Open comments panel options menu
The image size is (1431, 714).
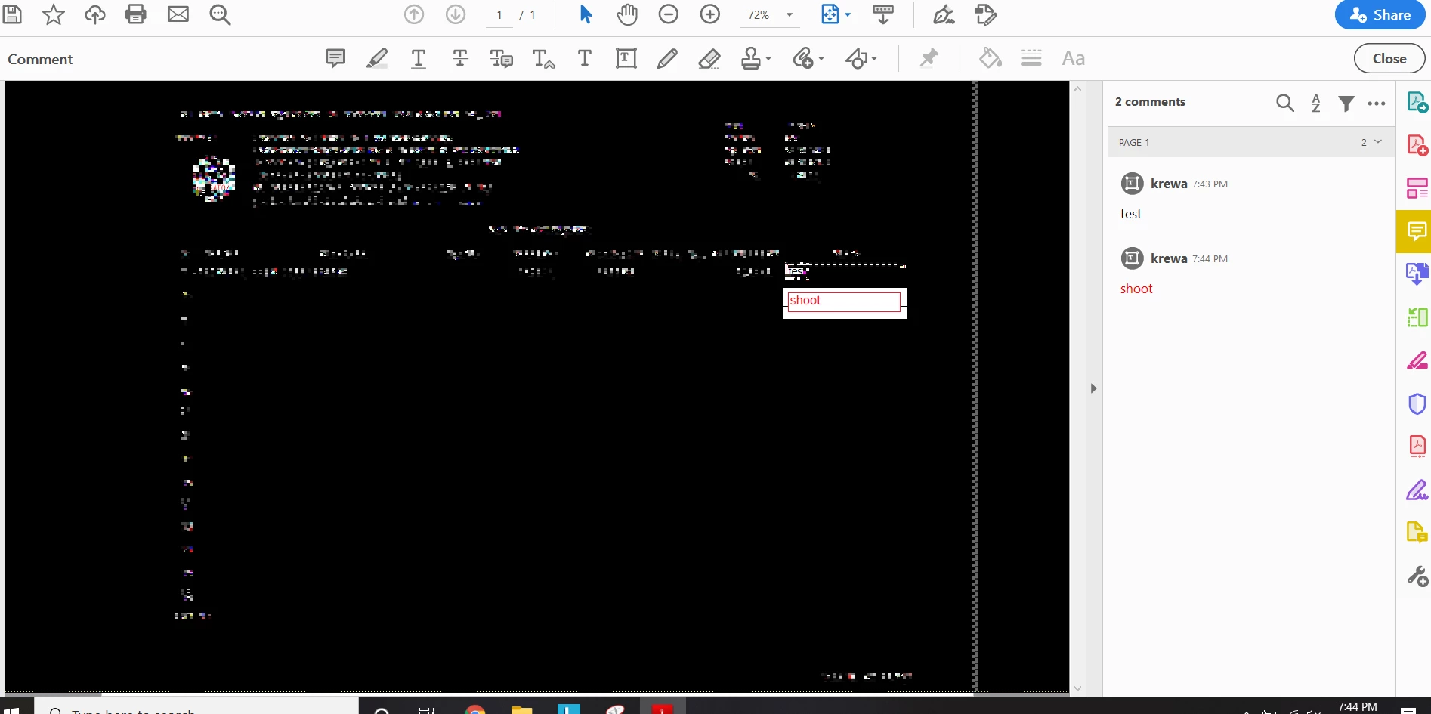[x=1377, y=104]
